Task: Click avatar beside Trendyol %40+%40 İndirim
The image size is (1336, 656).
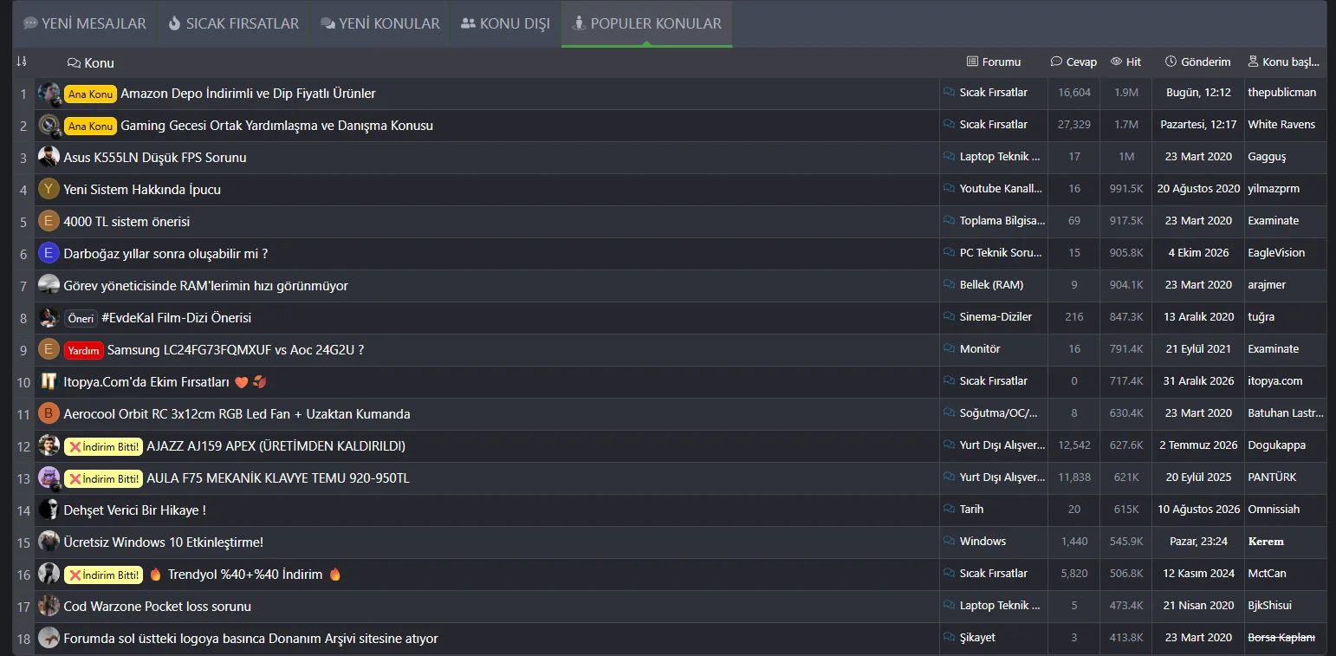Action: pos(49,575)
